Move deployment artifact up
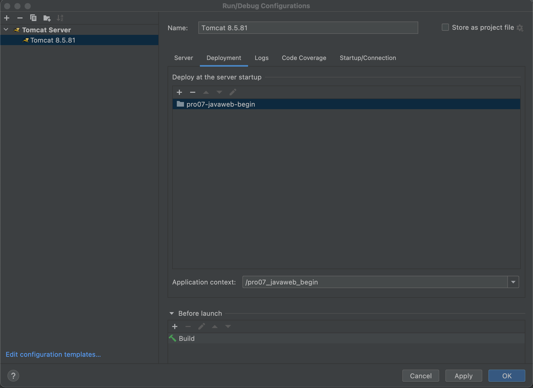The image size is (533, 388). (x=206, y=92)
